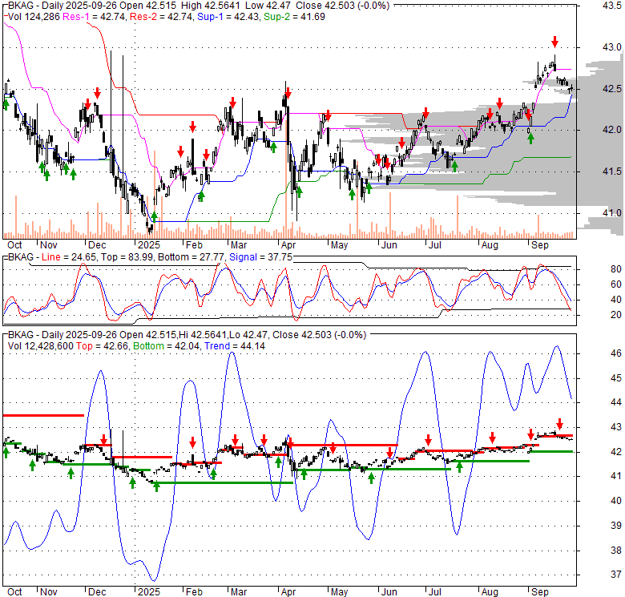This screenshot has height=597, width=625.
Task: Click the Apr label on the top chart's date axis
Action: coord(288,245)
